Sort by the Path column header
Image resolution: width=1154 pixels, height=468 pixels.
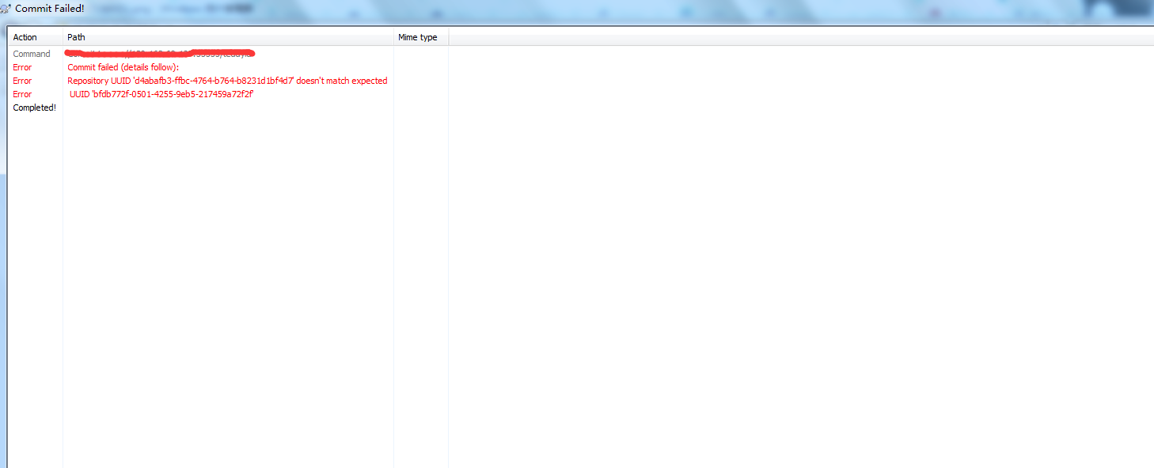click(x=228, y=37)
